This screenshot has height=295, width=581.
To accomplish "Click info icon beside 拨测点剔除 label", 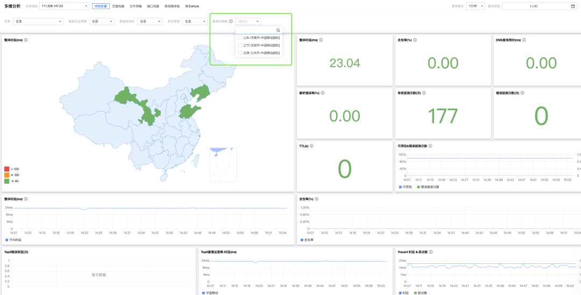I will tap(231, 21).
